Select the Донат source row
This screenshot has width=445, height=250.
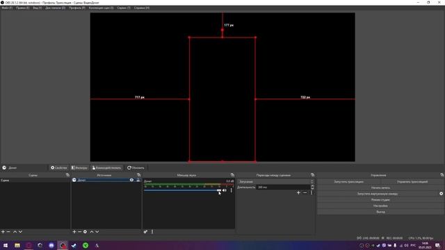tap(106, 180)
